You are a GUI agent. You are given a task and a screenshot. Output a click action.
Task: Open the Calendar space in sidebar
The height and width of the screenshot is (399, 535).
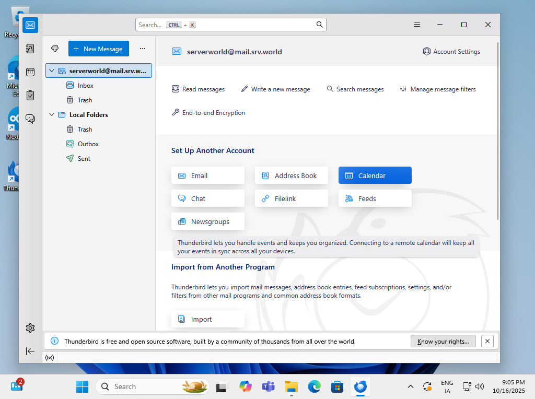pos(30,72)
